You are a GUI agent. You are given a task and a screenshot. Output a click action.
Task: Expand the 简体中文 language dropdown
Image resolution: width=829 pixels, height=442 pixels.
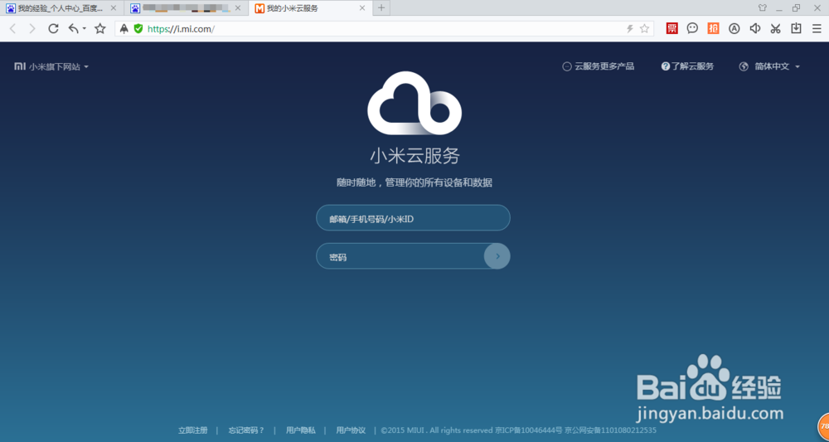tap(777, 66)
